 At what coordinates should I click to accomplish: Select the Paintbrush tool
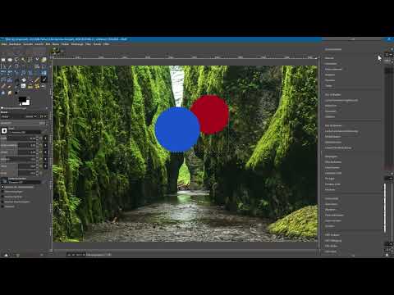tap(44, 79)
